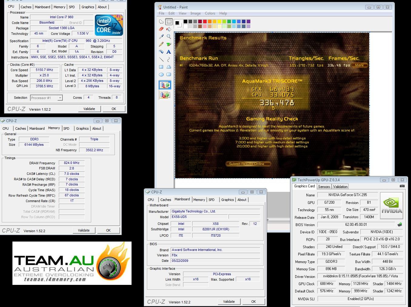Image resolution: width=411 pixels, height=307 pixels.
Task: Open Caches tab in CPU-Z Memory window
Action: (21, 128)
